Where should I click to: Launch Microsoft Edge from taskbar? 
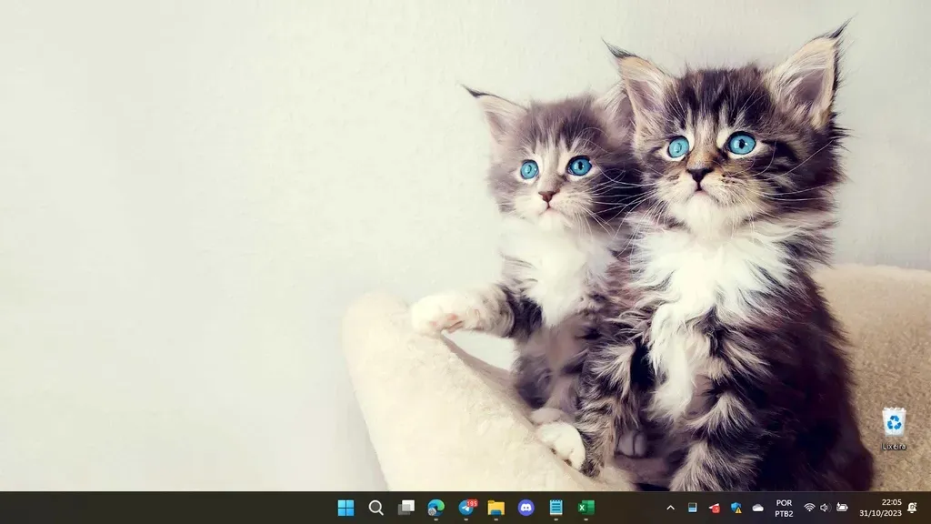[436, 508]
